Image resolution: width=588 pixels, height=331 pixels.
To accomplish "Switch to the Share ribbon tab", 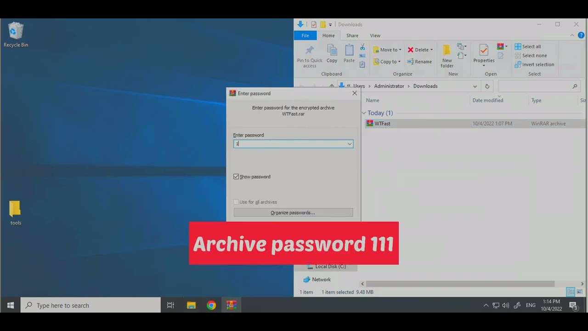I will (x=352, y=35).
